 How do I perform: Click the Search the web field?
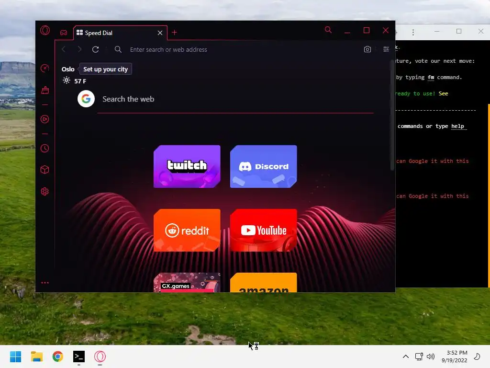[235, 99]
